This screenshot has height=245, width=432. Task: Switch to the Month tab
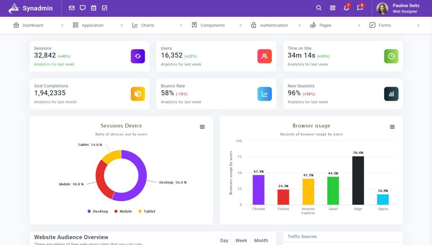(x=261, y=240)
